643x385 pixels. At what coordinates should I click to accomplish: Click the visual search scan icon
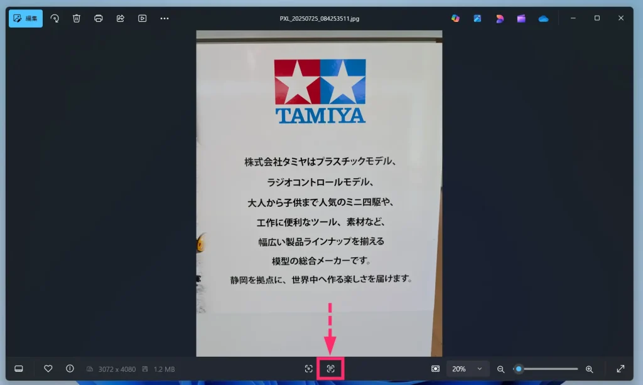309,369
